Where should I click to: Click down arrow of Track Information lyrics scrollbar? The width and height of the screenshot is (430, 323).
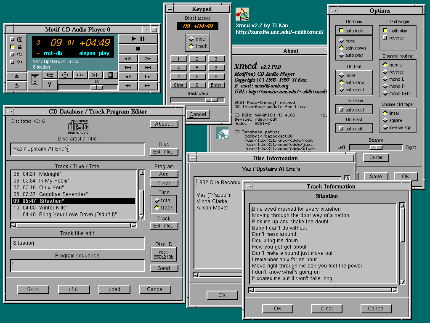click(x=402, y=282)
